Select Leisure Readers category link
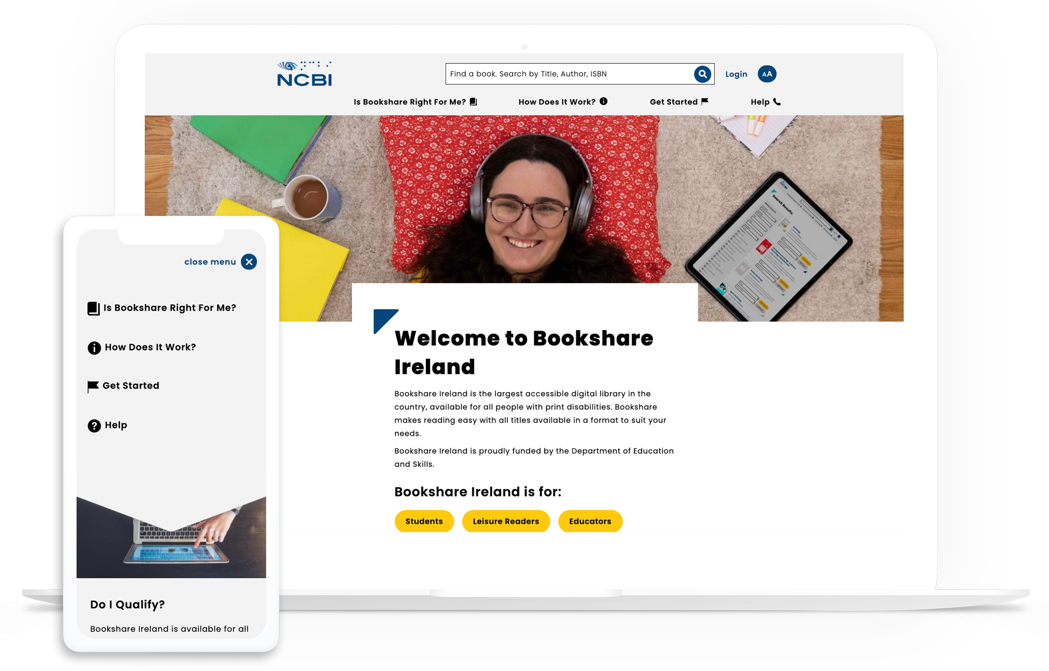Screen dimensions: 1049x671 [505, 521]
